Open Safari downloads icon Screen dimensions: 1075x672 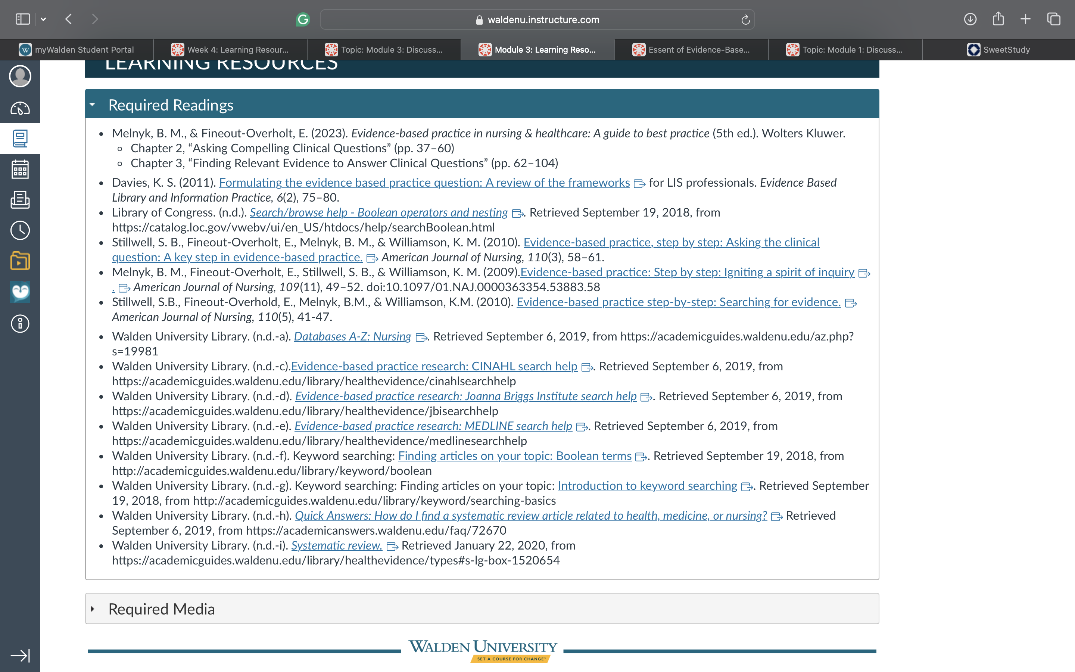pos(970,19)
